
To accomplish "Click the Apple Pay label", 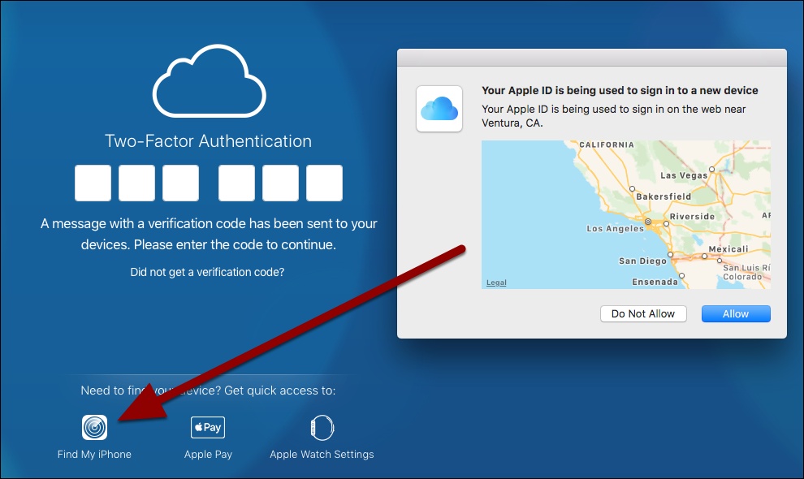I will (x=208, y=455).
